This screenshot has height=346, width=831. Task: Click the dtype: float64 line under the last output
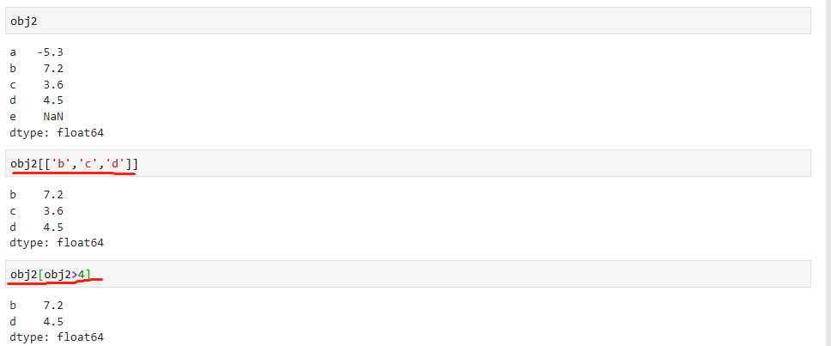[57, 337]
